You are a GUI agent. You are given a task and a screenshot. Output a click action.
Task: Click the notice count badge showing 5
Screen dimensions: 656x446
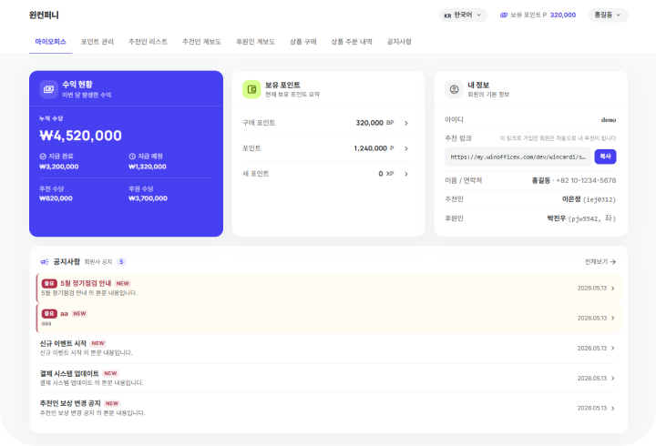[x=121, y=261]
